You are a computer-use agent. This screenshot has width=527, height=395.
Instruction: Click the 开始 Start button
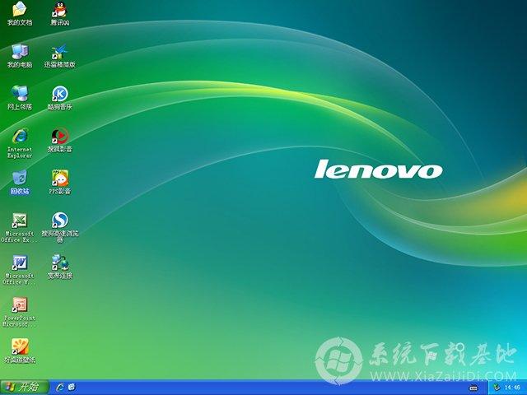(24, 388)
